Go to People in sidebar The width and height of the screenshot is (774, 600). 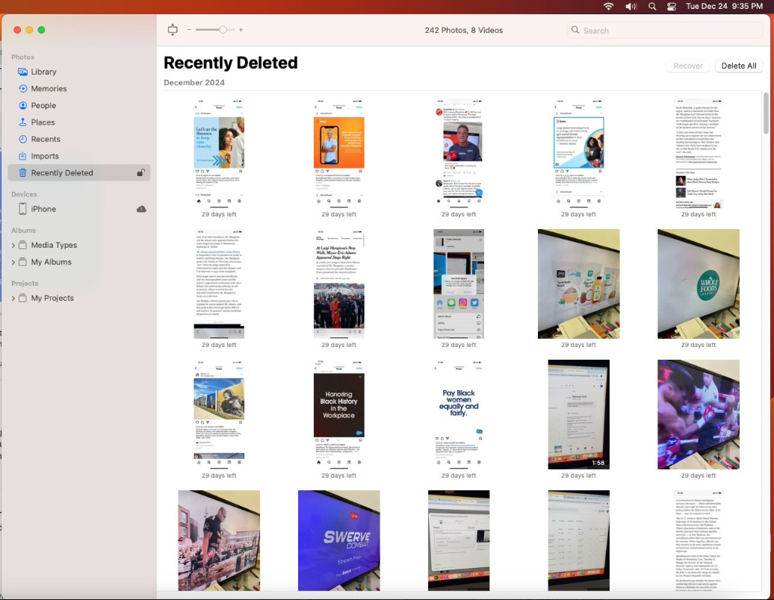pos(79,105)
